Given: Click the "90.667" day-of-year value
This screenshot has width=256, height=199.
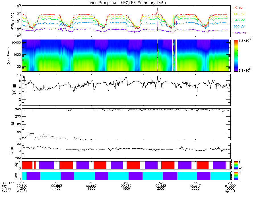Looking at the screenshot, I should 91,186.
